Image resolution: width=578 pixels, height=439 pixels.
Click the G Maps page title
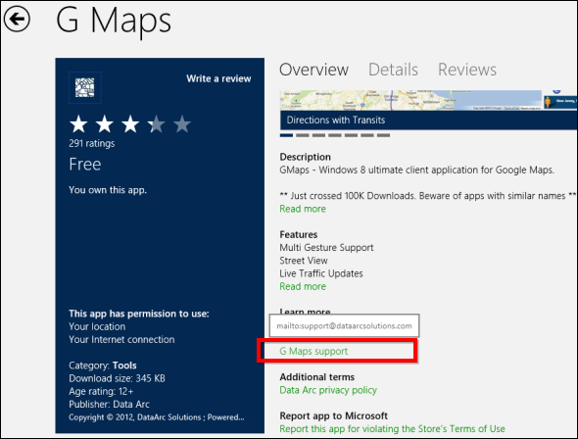(x=114, y=21)
